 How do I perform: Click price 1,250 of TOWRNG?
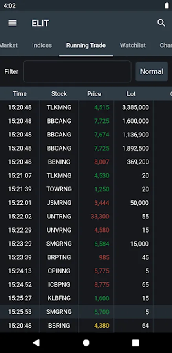click(102, 189)
